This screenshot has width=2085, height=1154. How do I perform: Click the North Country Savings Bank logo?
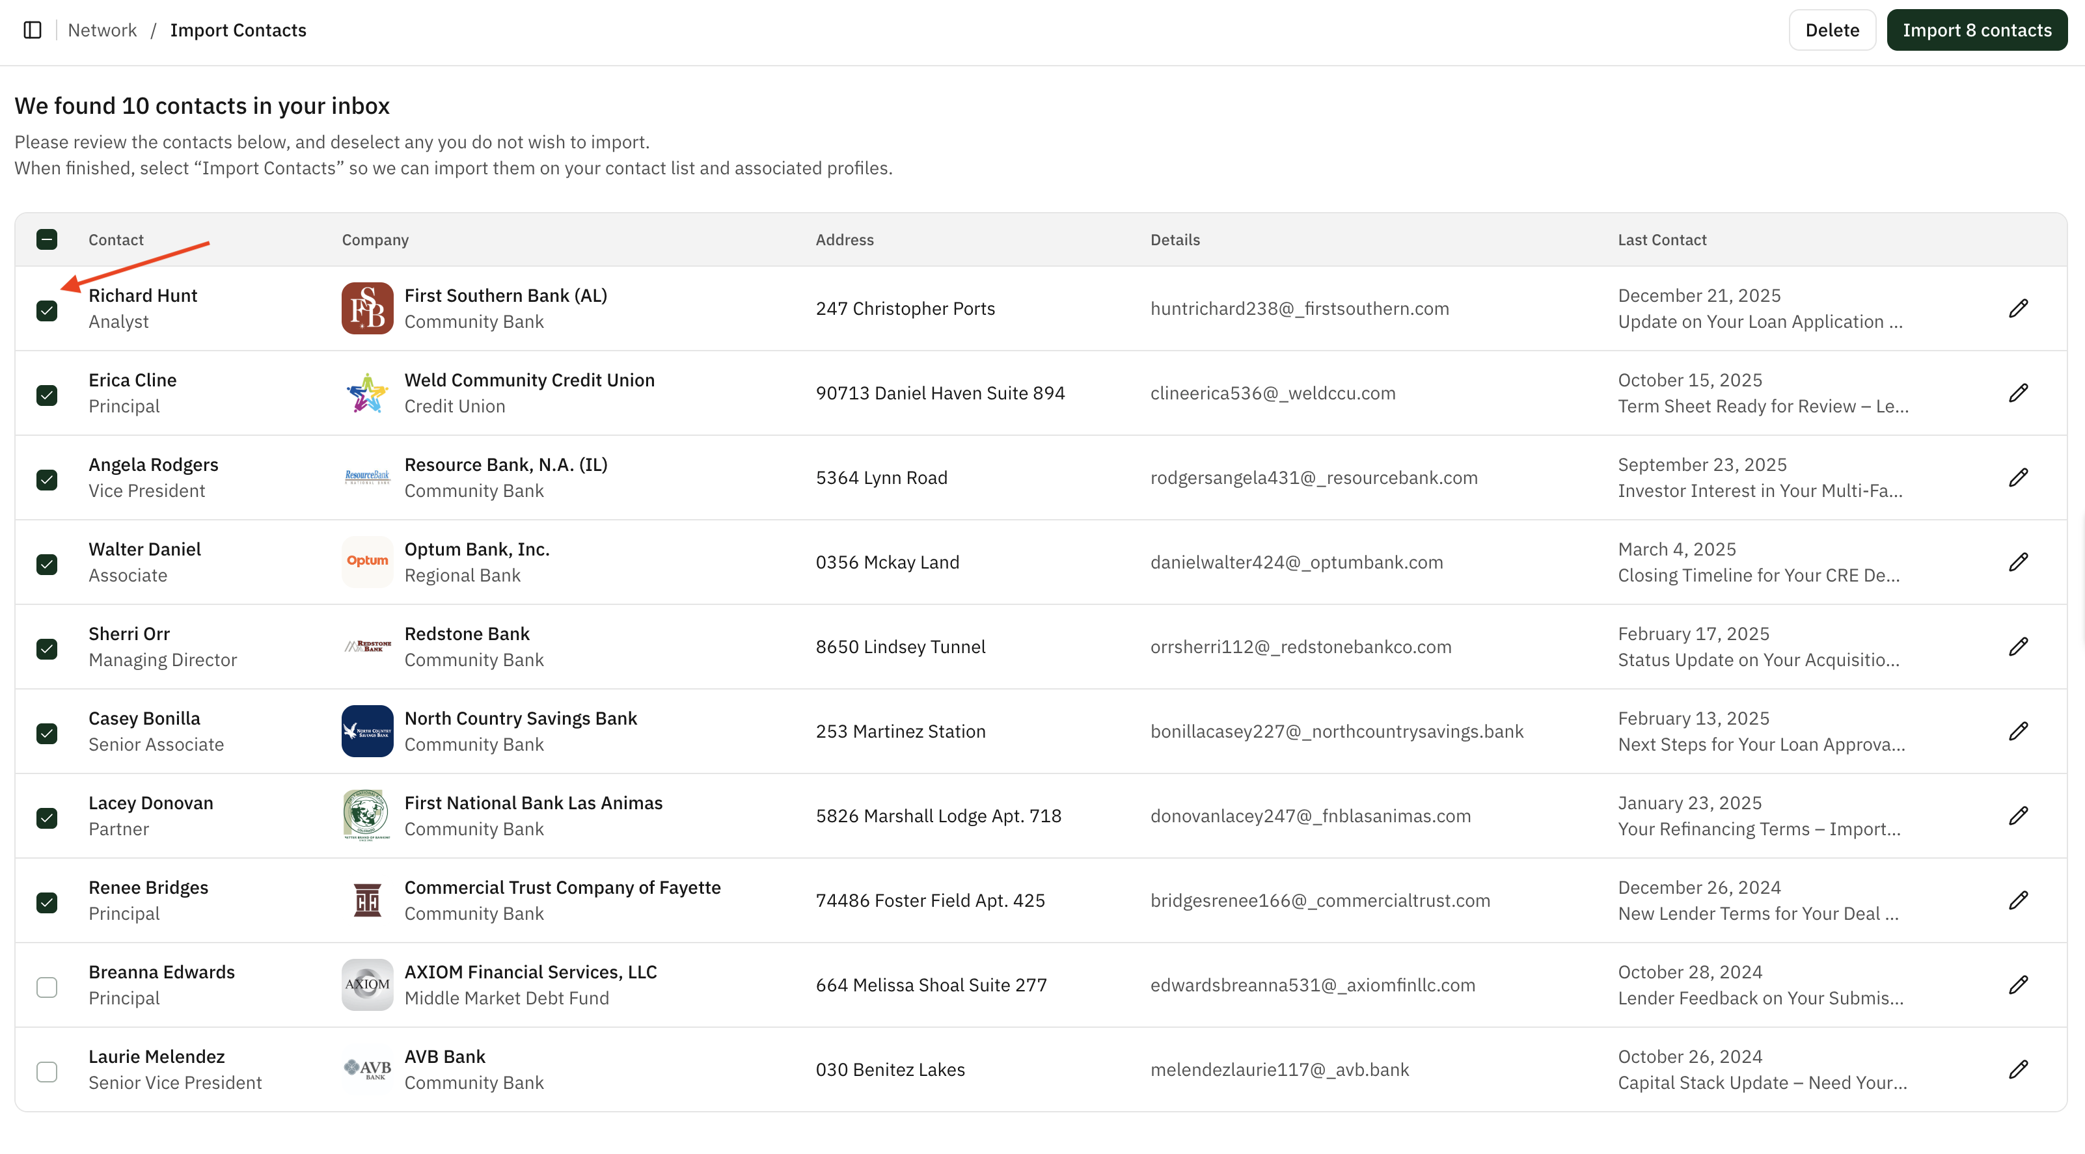point(366,731)
